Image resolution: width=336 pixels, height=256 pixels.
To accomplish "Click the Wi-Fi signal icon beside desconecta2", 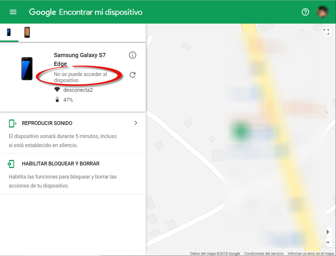I will click(57, 89).
